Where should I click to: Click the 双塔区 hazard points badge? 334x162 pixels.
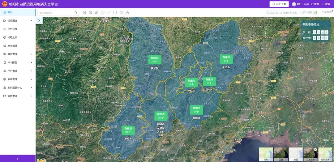pos(209,81)
